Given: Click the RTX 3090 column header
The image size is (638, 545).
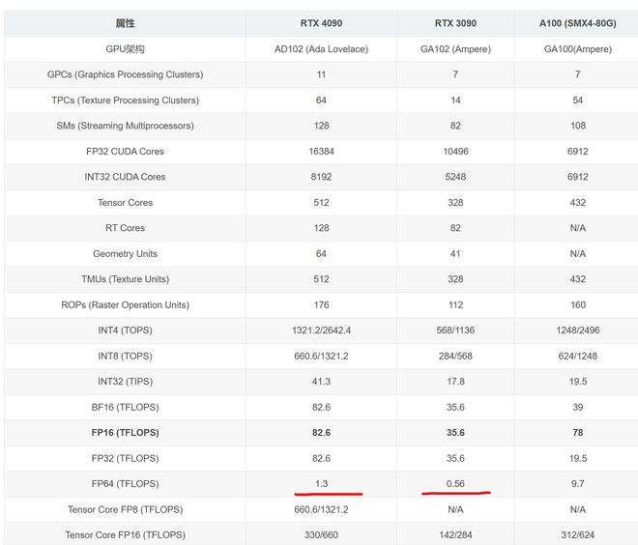Looking at the screenshot, I should [455, 23].
